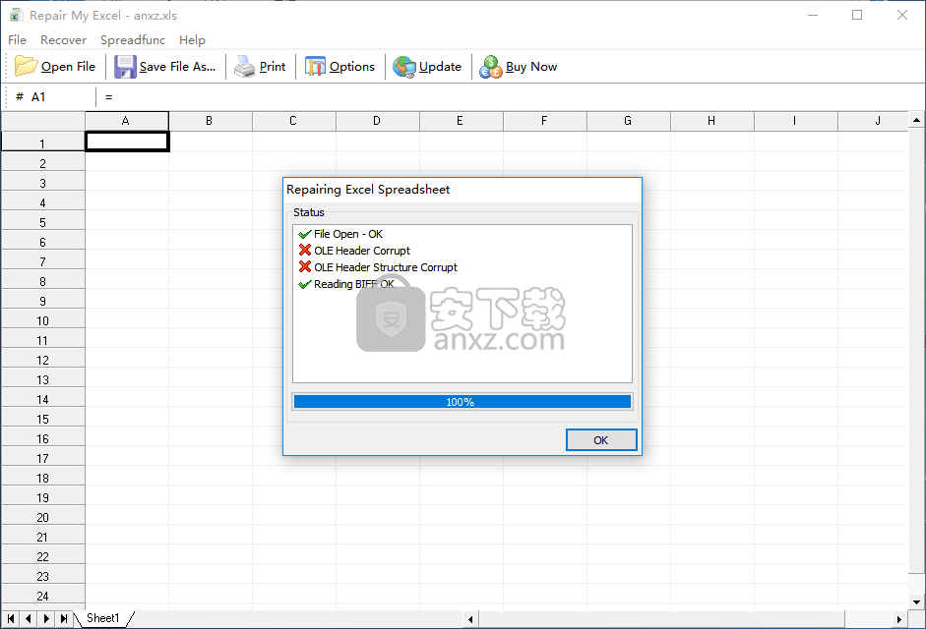The width and height of the screenshot is (926, 629).
Task: Click the Repair My Excel app icon in title bar
Action: (16, 16)
